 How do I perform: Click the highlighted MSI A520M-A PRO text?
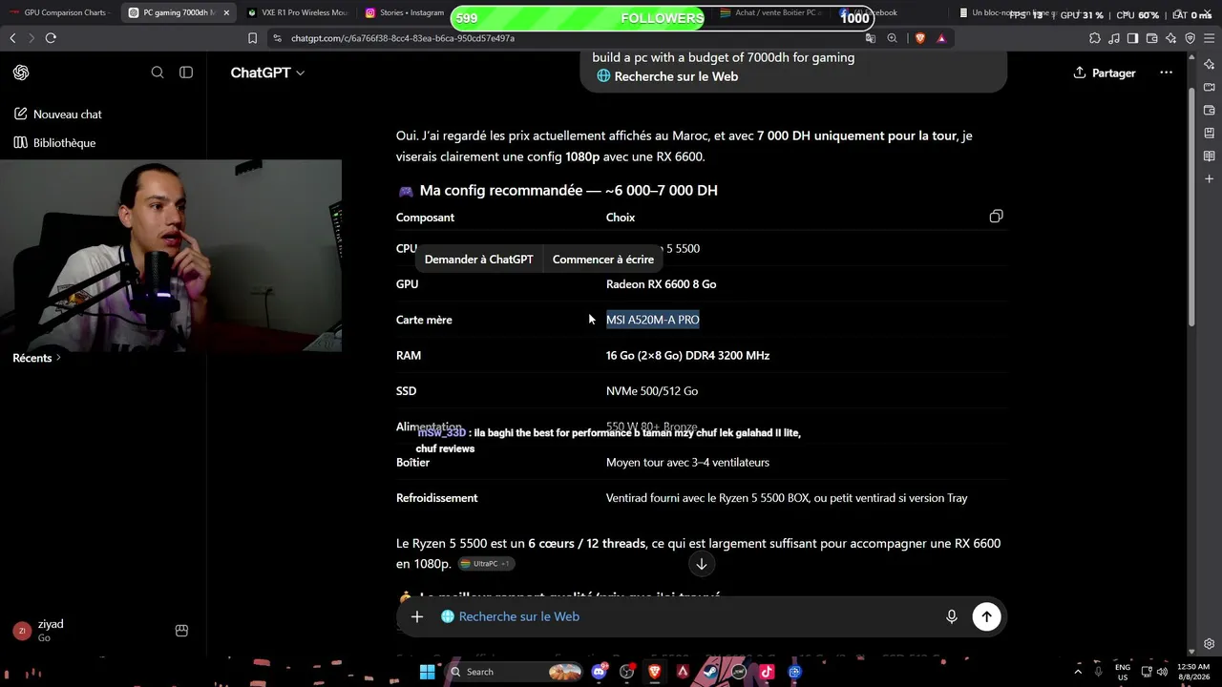coord(653,320)
